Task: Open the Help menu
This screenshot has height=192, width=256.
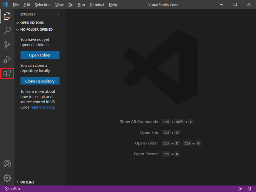Action: coord(113,4)
